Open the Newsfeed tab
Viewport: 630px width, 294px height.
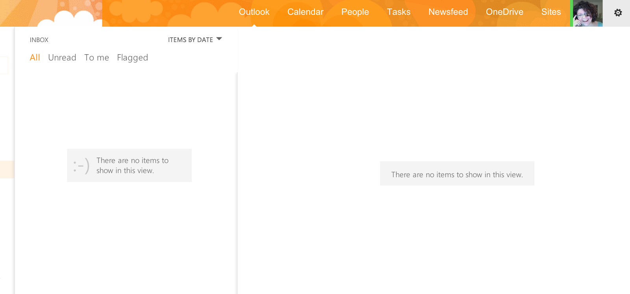pyautogui.click(x=448, y=12)
